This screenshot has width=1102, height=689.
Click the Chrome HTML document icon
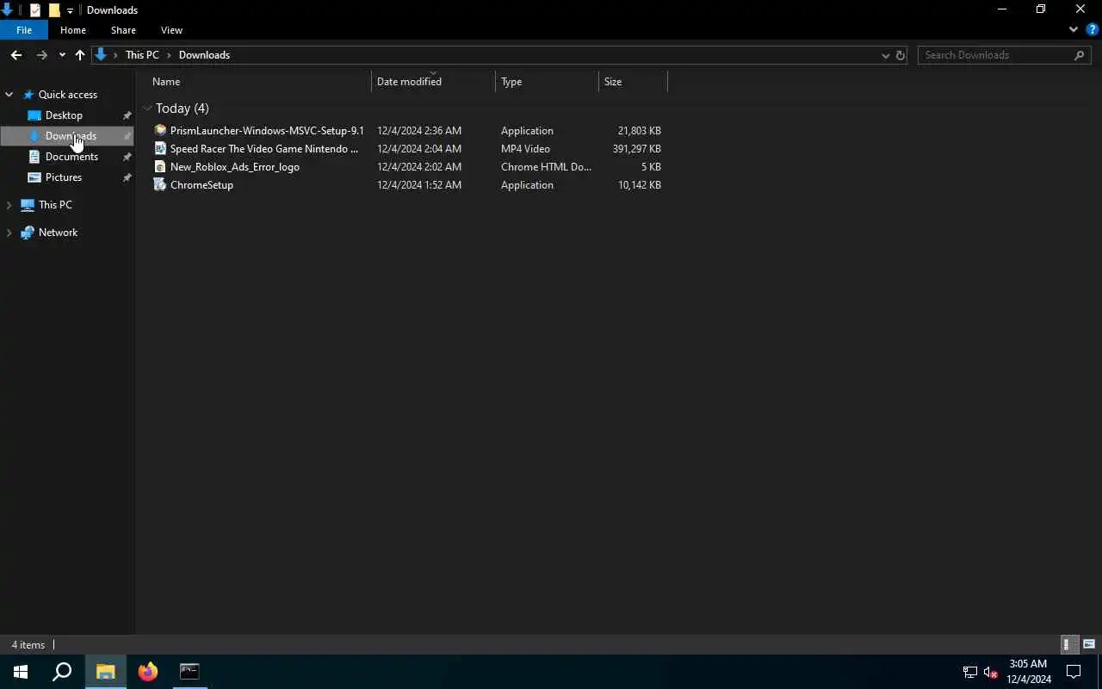click(x=160, y=167)
